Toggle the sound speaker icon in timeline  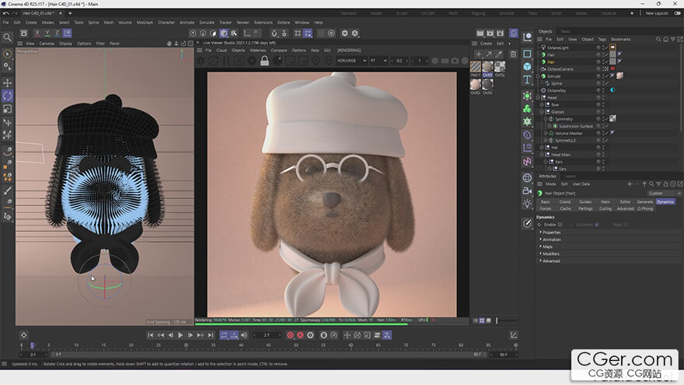[x=244, y=335]
